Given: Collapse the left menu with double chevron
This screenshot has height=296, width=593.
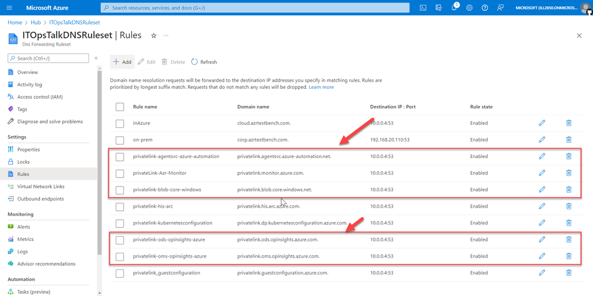Looking at the screenshot, I should pyautogui.click(x=96, y=58).
